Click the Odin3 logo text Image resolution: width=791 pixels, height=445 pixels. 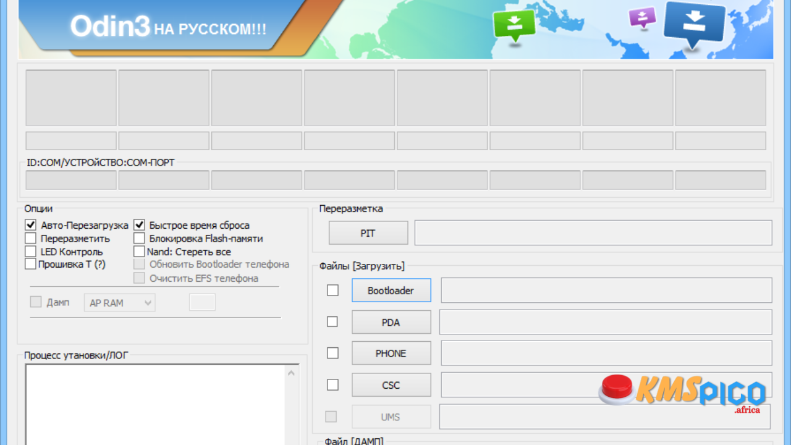(110, 27)
